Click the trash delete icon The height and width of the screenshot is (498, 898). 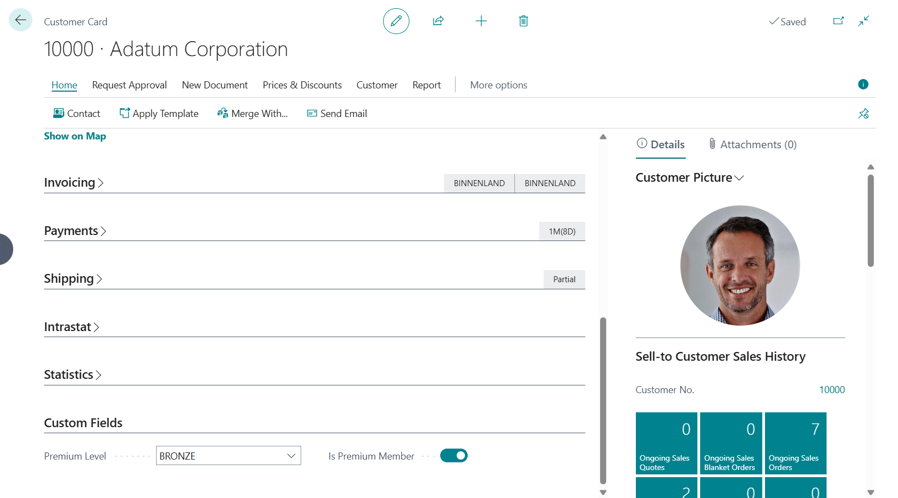tap(523, 21)
